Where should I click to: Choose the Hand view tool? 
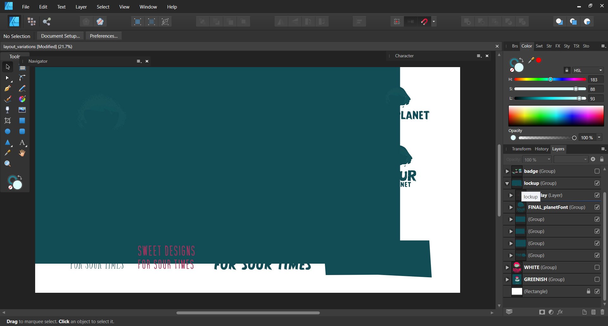(22, 153)
